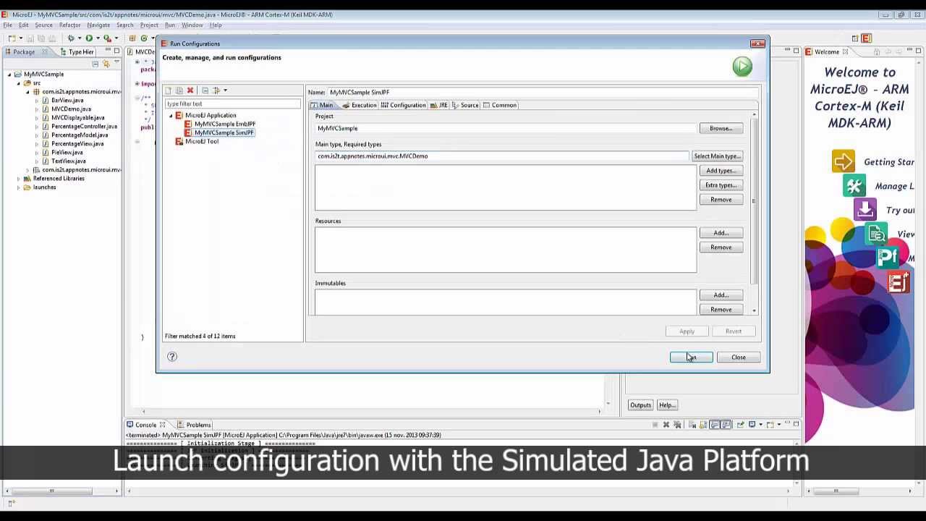Click the Name field MyMVCSample SimJPF

coord(543,93)
